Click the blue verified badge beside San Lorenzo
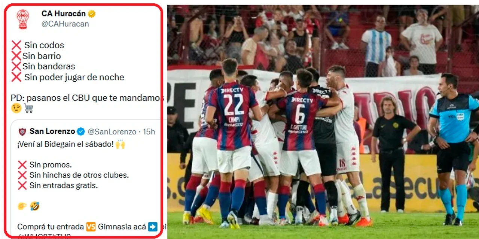This screenshot has height=239, width=479. pyautogui.click(x=81, y=131)
